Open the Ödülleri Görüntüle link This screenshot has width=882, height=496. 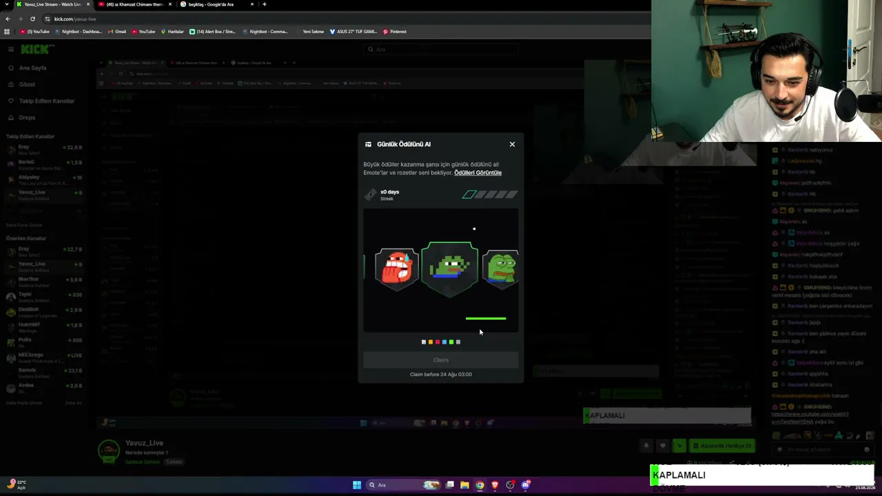click(x=478, y=173)
